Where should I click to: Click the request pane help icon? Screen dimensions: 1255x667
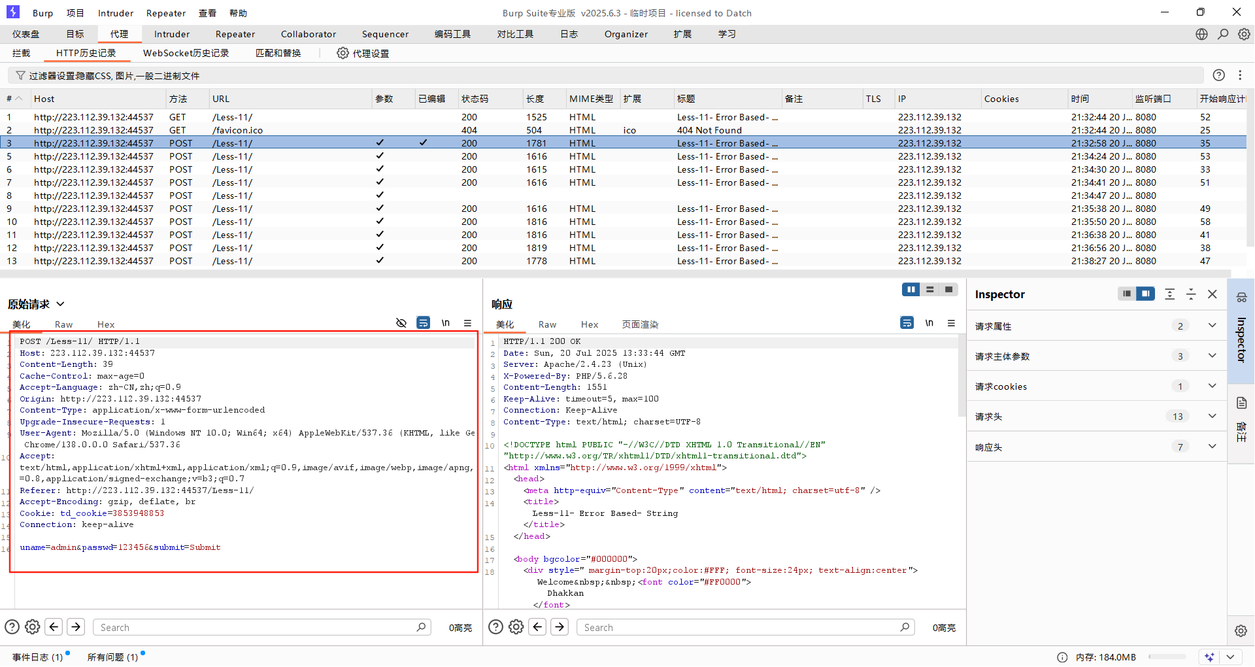click(12, 627)
